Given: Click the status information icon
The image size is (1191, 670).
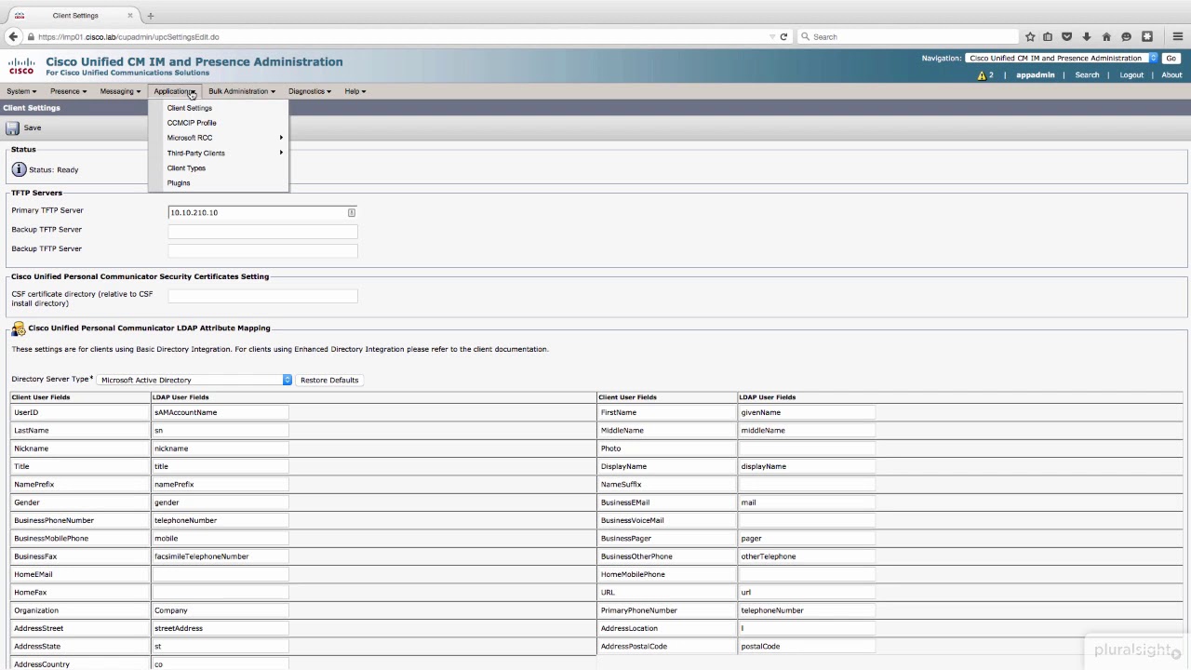Looking at the screenshot, I should coord(19,169).
